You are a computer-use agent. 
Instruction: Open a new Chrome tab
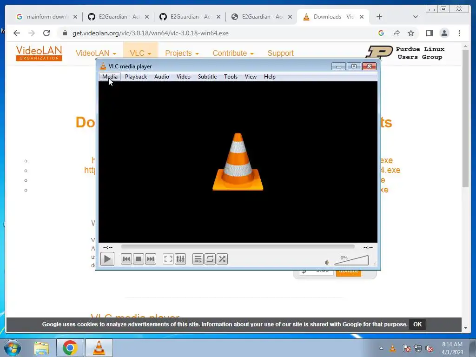point(379,17)
